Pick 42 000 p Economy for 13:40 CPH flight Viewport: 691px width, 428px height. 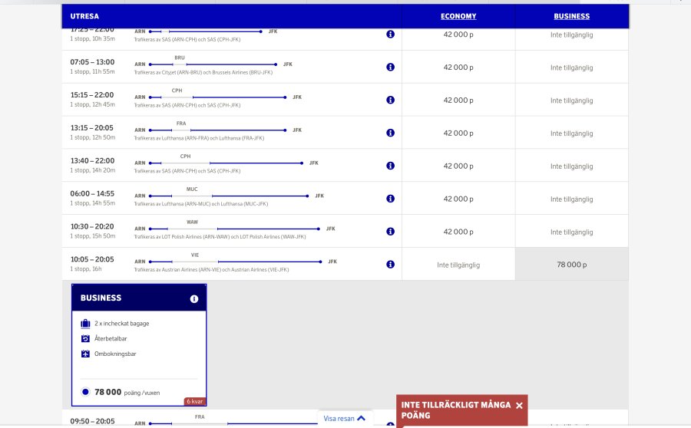click(458, 166)
